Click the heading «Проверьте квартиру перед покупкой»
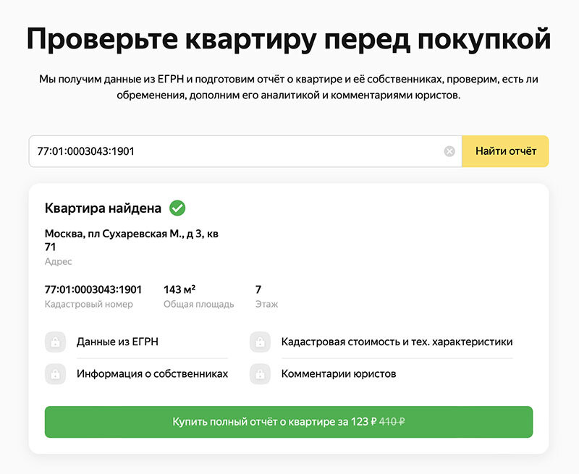This screenshot has width=579, height=474. pyautogui.click(x=289, y=35)
